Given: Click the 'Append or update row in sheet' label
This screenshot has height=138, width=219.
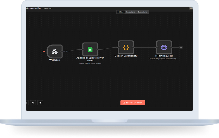Looking at the screenshot, I should (90, 59).
